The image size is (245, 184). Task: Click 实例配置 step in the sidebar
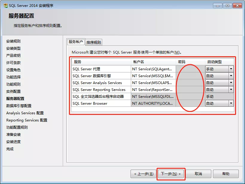(x=13, y=91)
